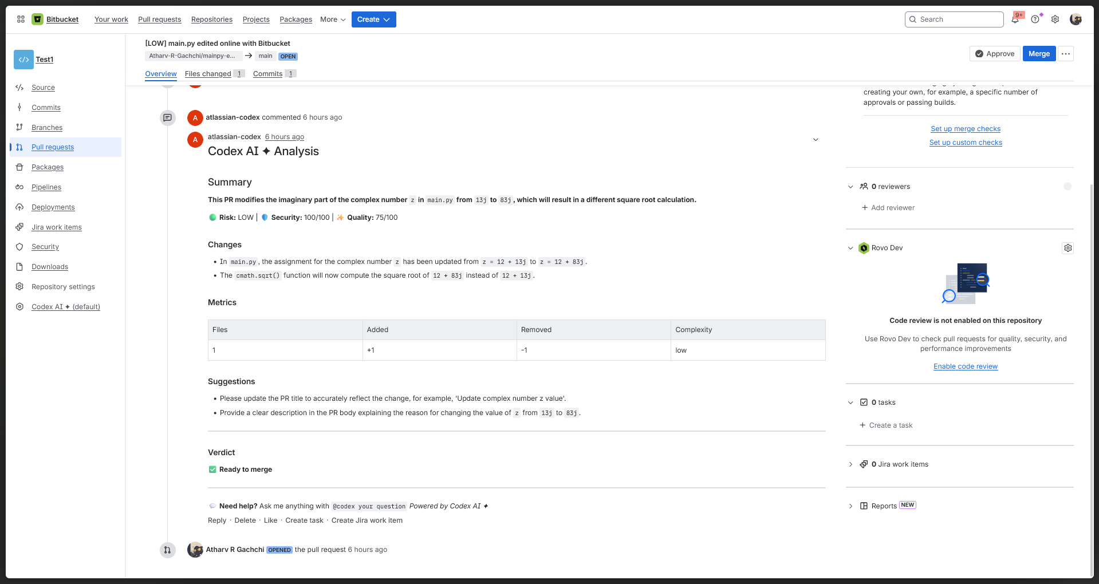Viewport: 1099px width, 584px height.
Task: Click the Security shield icon in the sidebar
Action: tap(19, 247)
